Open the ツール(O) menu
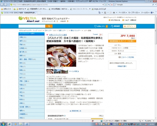This screenshot has width=157, height=126. tap(145, 12)
